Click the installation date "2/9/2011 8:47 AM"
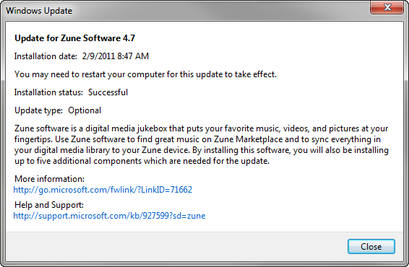Viewport: 409px width, 267px height. (x=116, y=56)
